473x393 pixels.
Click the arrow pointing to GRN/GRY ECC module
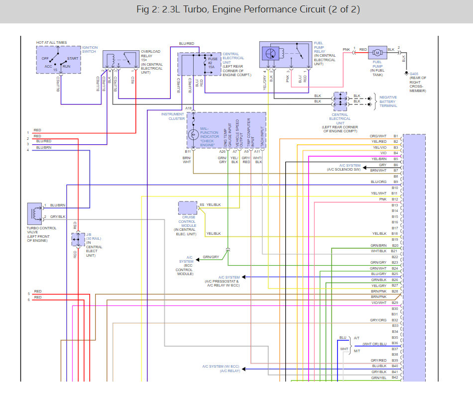[x=198, y=260]
